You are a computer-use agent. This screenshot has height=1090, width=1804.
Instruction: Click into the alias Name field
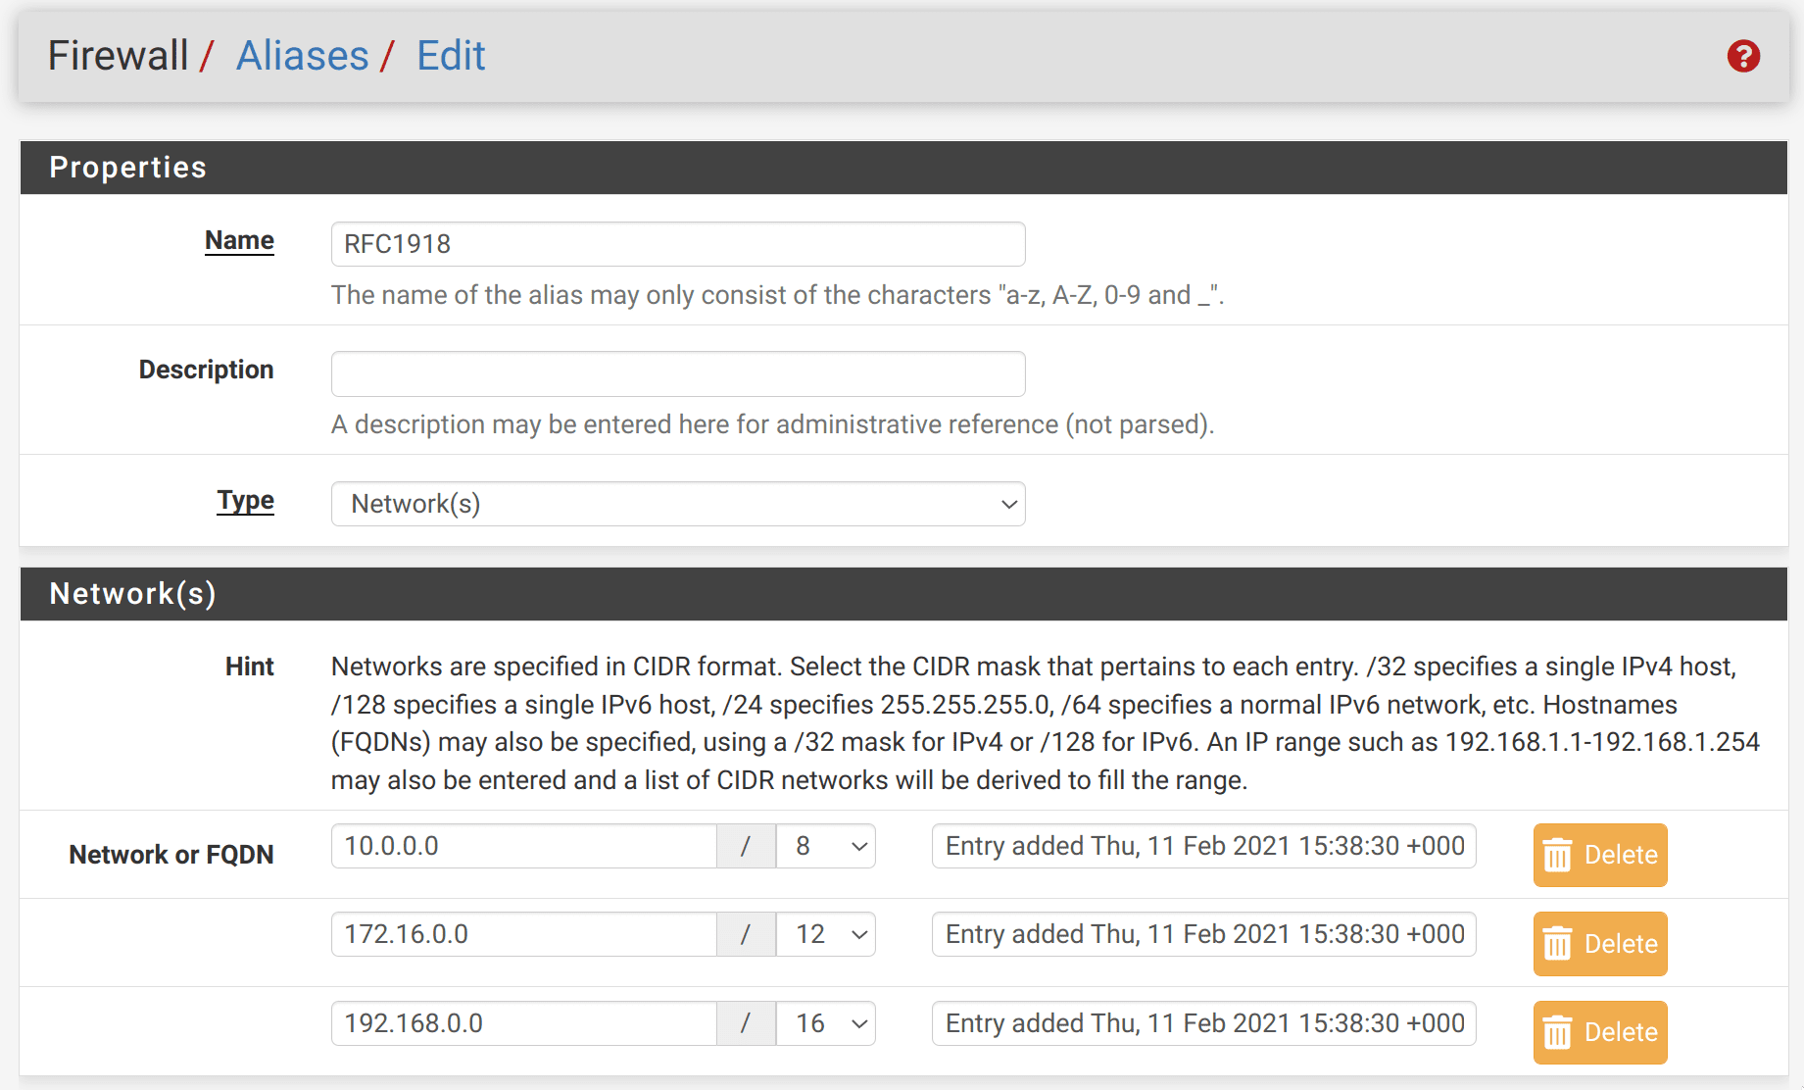pyautogui.click(x=678, y=244)
